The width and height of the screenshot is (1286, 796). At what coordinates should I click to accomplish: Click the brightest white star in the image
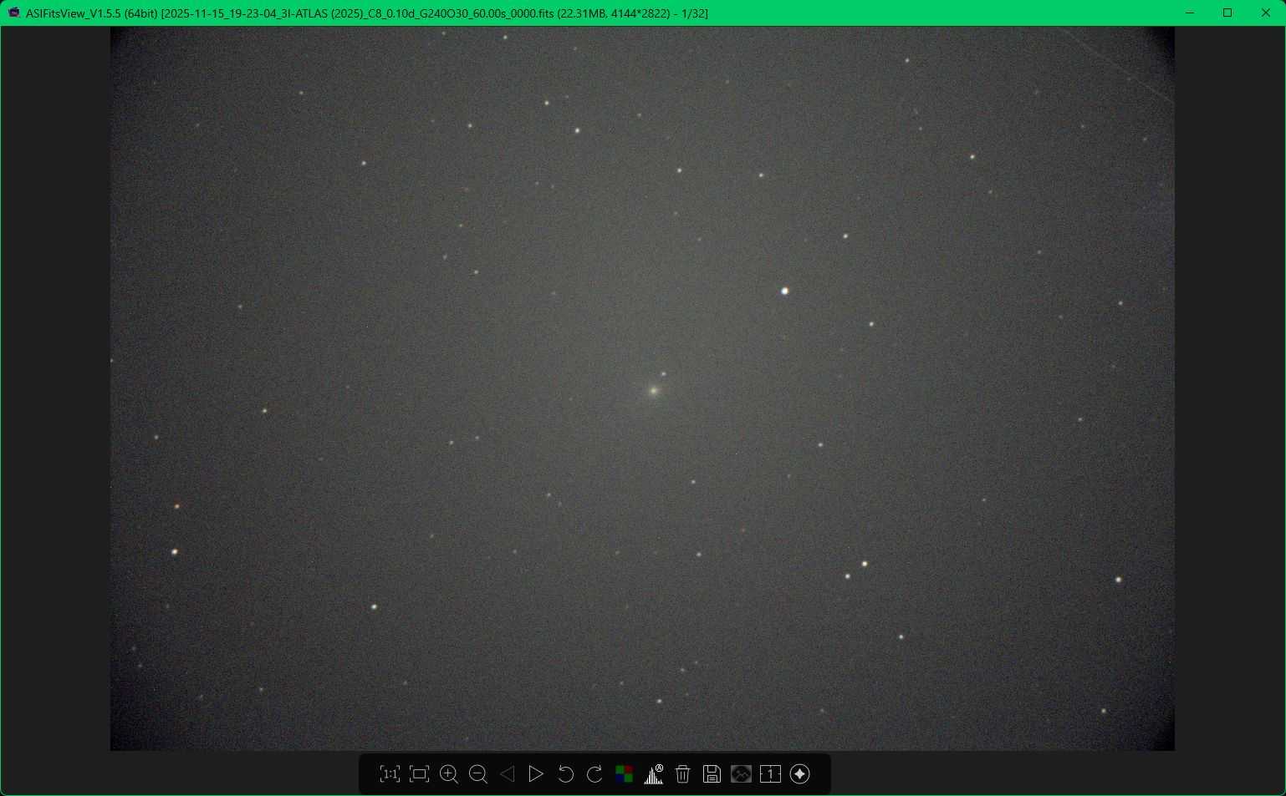tap(784, 291)
